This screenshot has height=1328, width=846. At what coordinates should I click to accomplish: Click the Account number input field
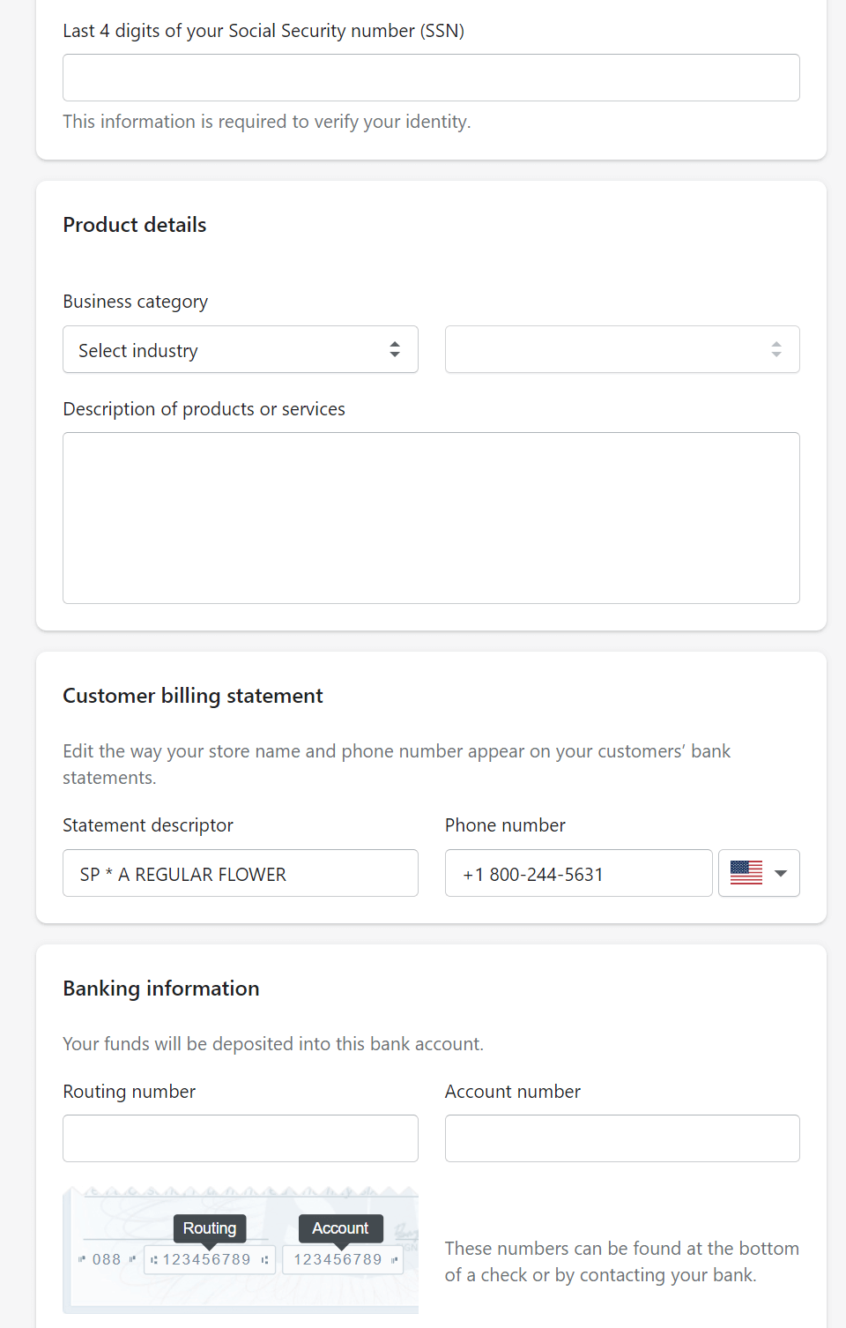pos(621,1138)
